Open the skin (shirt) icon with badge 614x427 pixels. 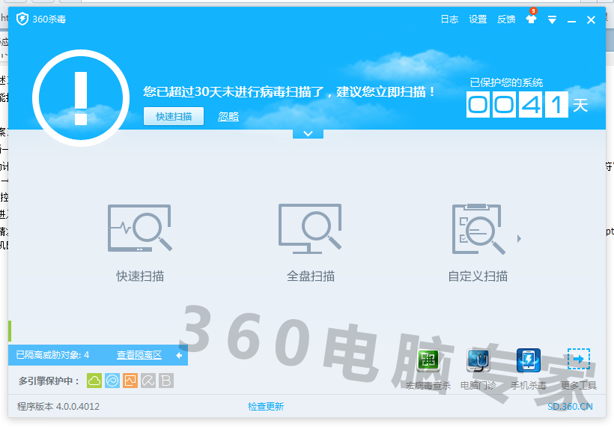point(532,18)
